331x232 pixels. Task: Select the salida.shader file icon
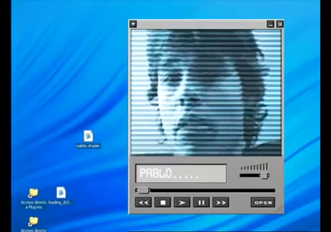(89, 136)
